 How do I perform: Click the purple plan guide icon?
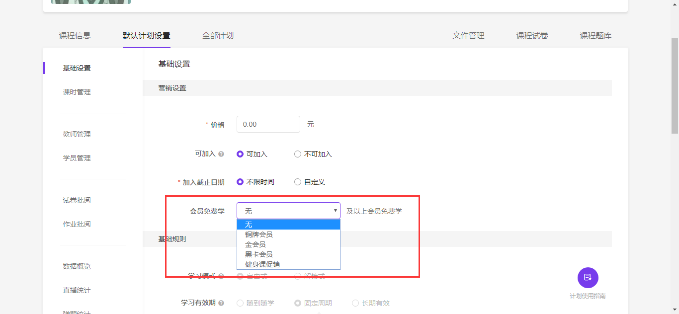[x=588, y=277]
